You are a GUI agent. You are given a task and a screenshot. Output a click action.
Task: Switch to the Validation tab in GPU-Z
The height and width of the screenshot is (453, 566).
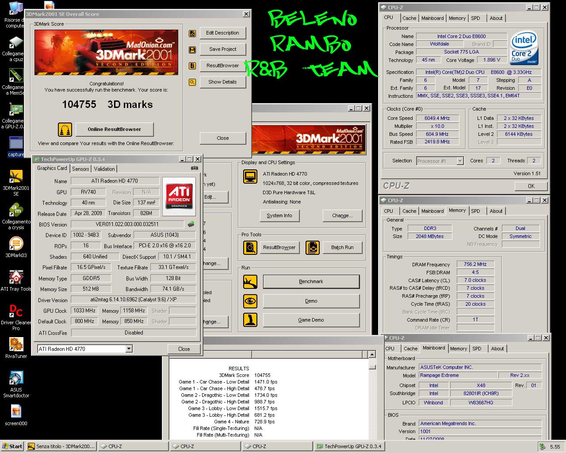pyautogui.click(x=104, y=169)
